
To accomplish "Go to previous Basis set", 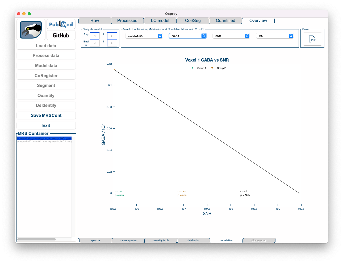I will (95, 43).
